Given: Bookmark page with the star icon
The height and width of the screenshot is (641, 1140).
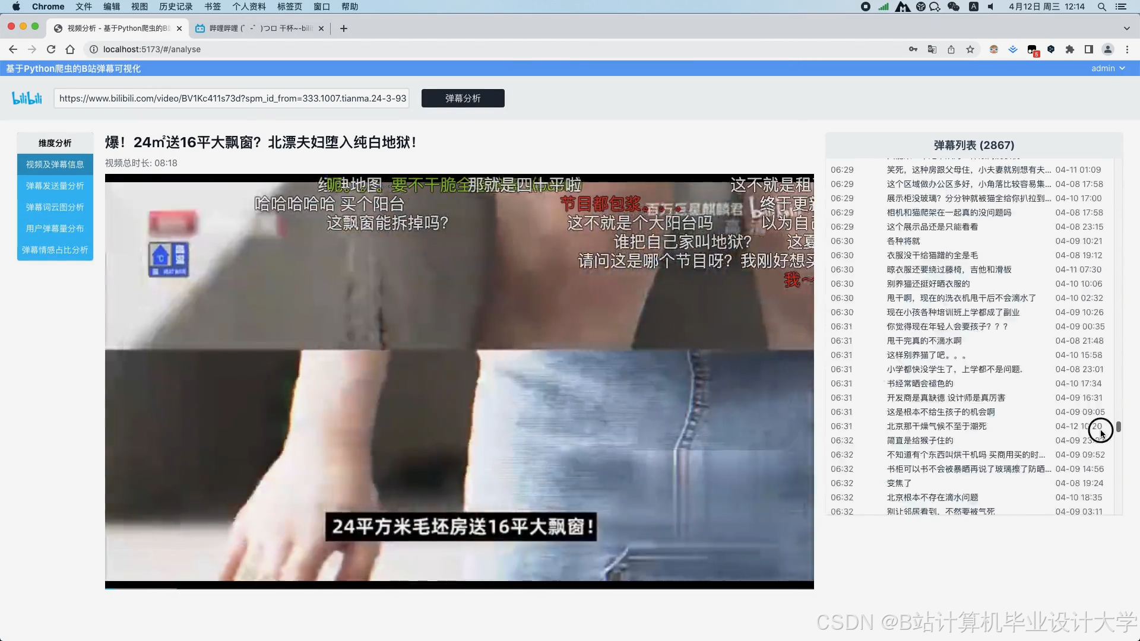Looking at the screenshot, I should point(970,49).
